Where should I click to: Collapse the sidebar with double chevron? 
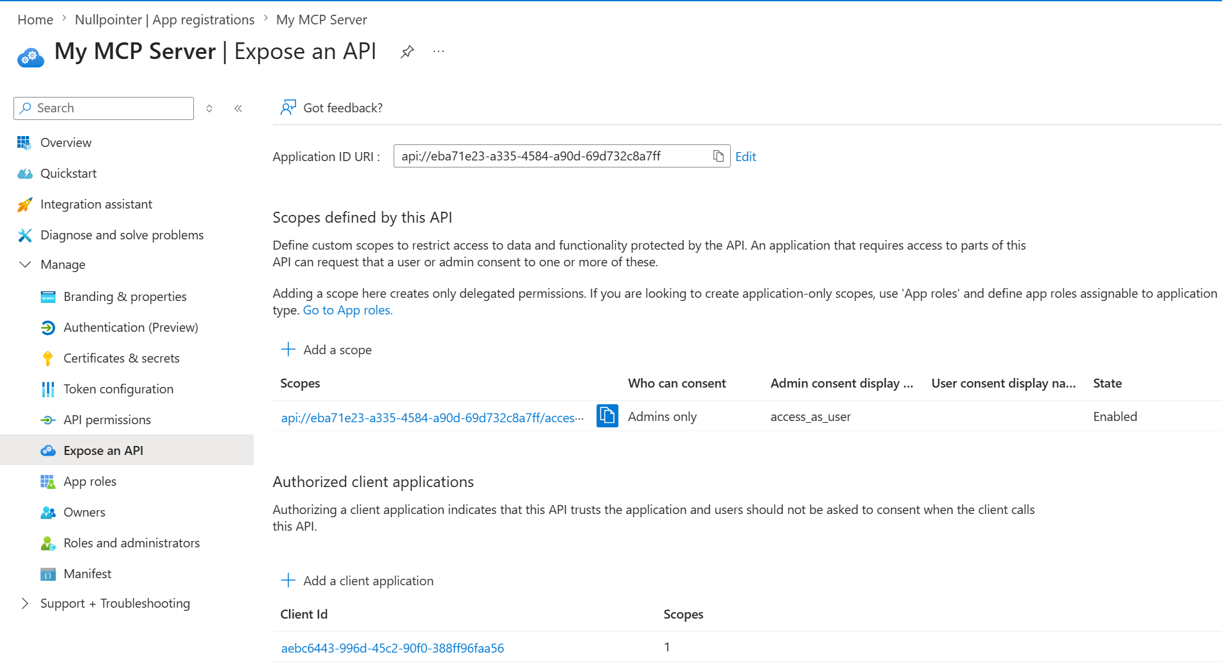(x=238, y=108)
